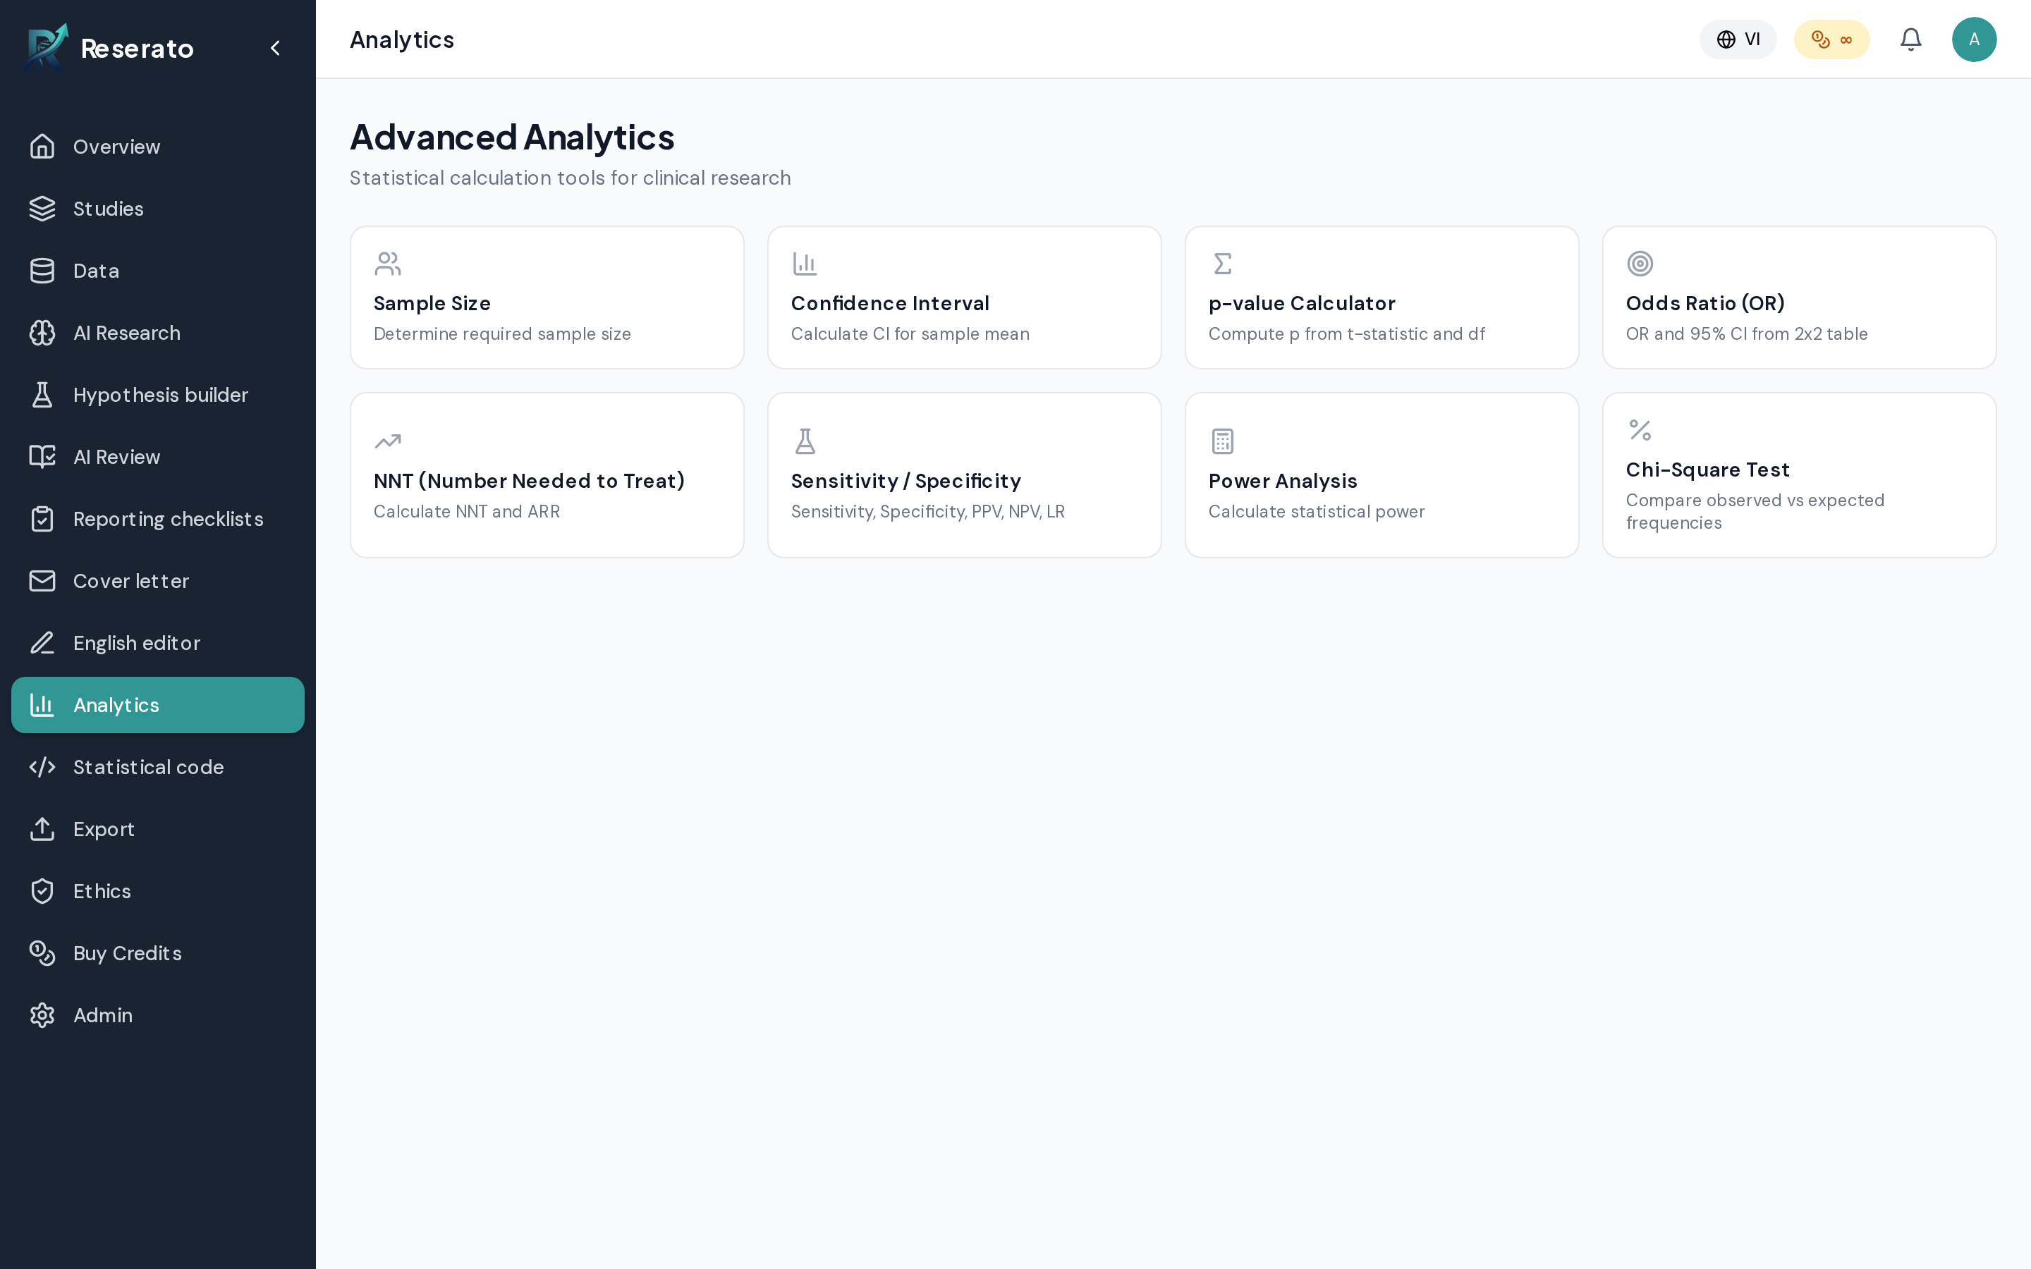Select 'Chi-Square Test' title
Image resolution: width=2031 pixels, height=1269 pixels.
1707,469
